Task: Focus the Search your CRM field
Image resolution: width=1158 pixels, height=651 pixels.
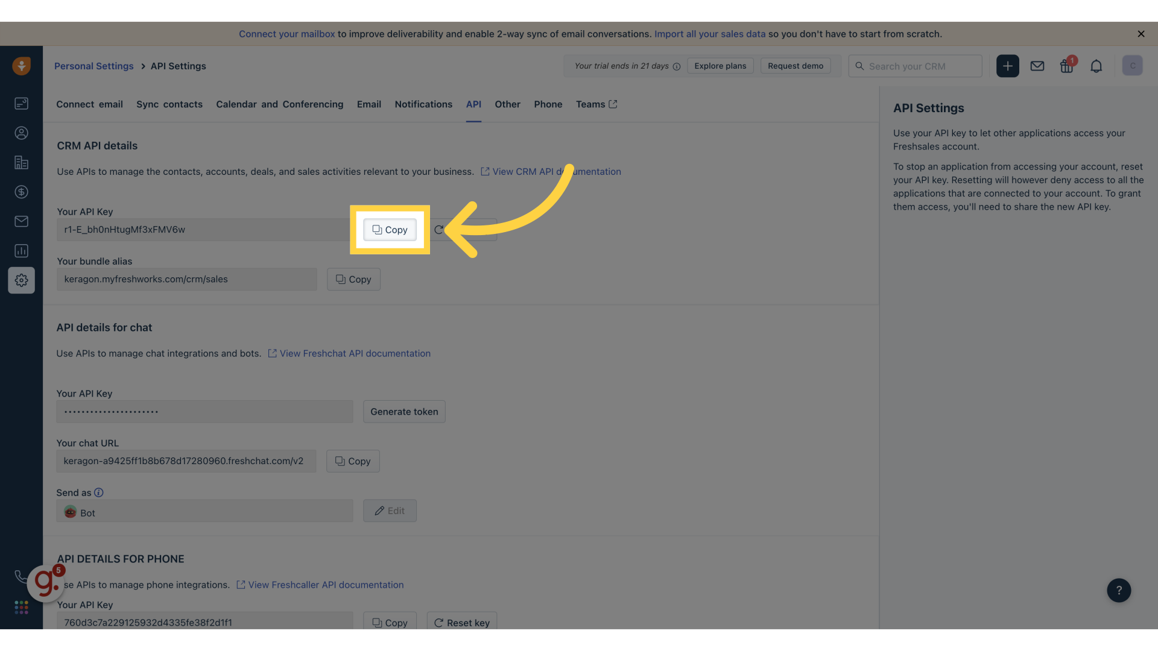Action: point(915,66)
